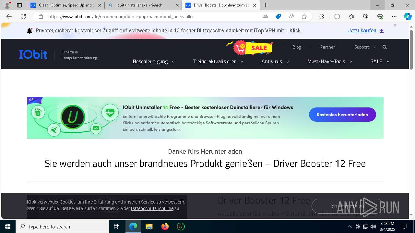
Task: Open network status in system tray
Action: click(365, 227)
